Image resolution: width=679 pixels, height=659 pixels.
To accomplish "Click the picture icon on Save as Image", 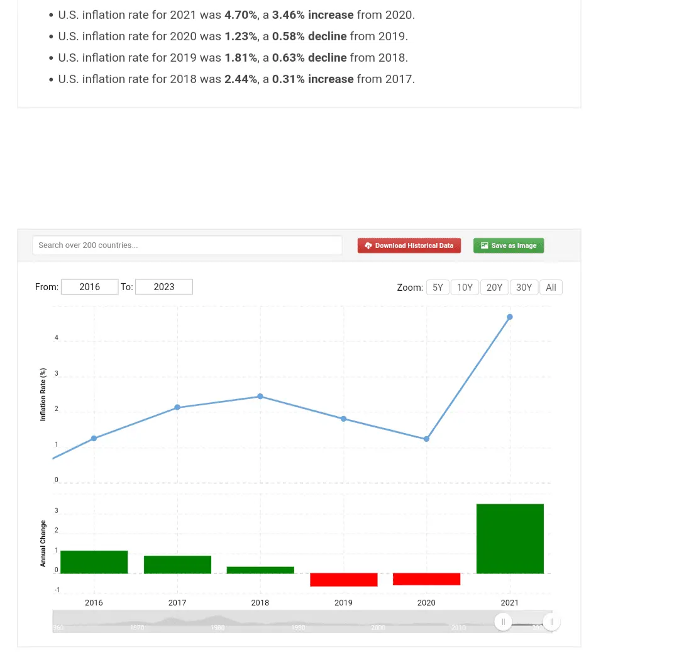I will [x=485, y=245].
